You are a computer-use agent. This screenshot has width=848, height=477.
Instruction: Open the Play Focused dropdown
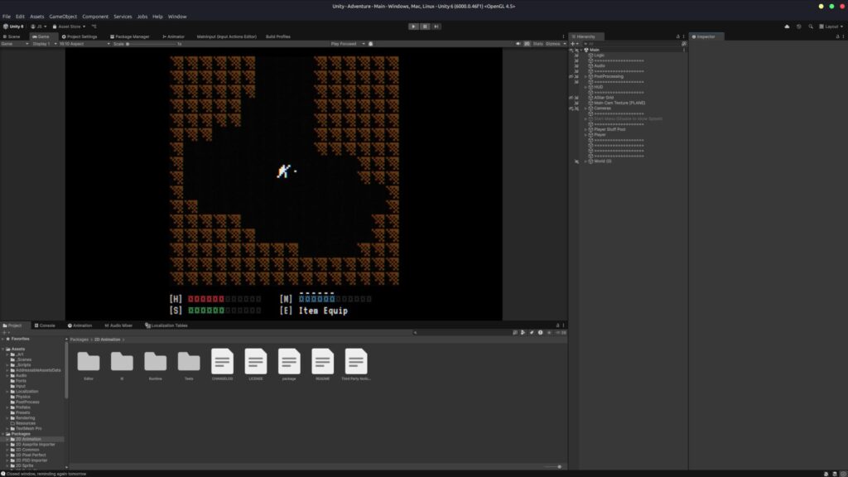click(348, 44)
